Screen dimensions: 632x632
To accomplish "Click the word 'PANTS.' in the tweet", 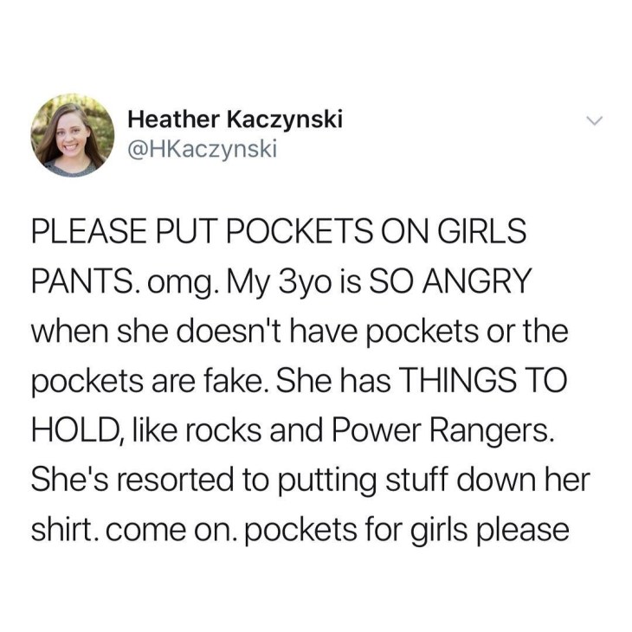I will click(x=87, y=281).
